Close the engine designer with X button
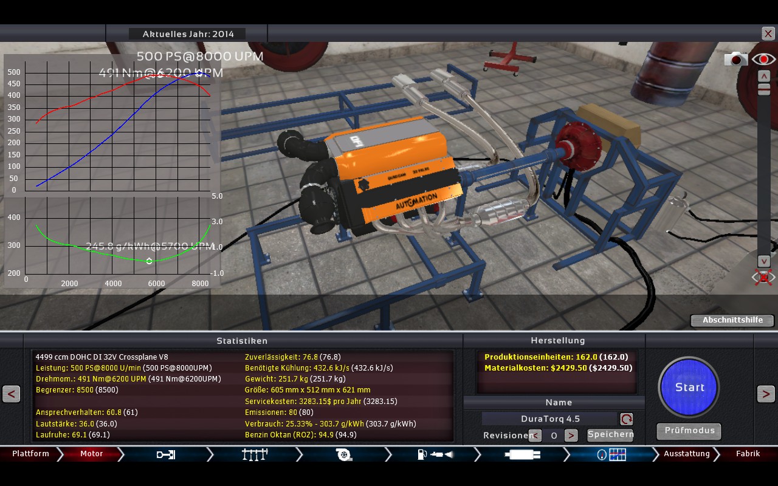This screenshot has width=778, height=486. click(x=768, y=33)
